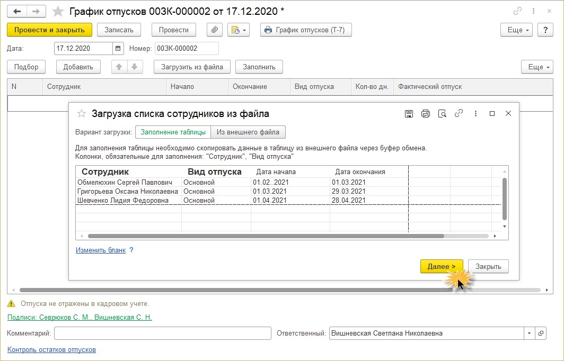
Task: Select cell Шевченко Лидия Федоровна
Action: tap(128, 200)
